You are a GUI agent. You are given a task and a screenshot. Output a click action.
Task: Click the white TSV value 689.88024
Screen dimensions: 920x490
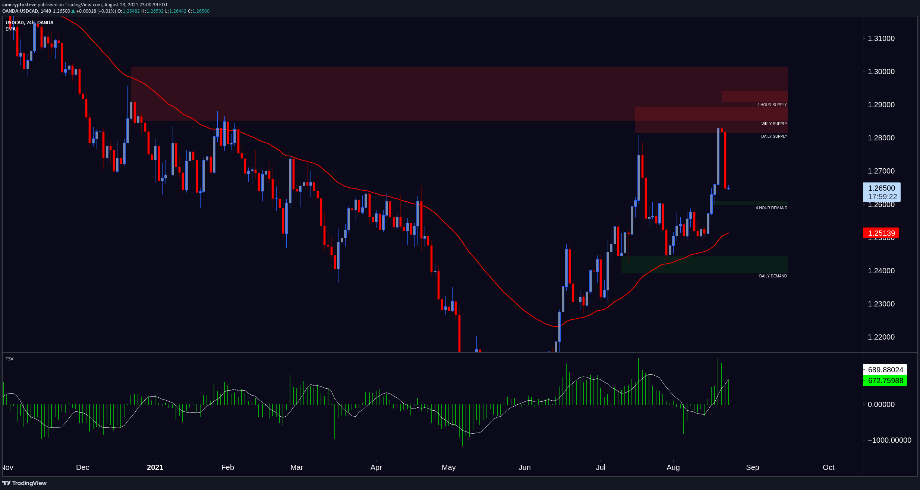pos(885,370)
